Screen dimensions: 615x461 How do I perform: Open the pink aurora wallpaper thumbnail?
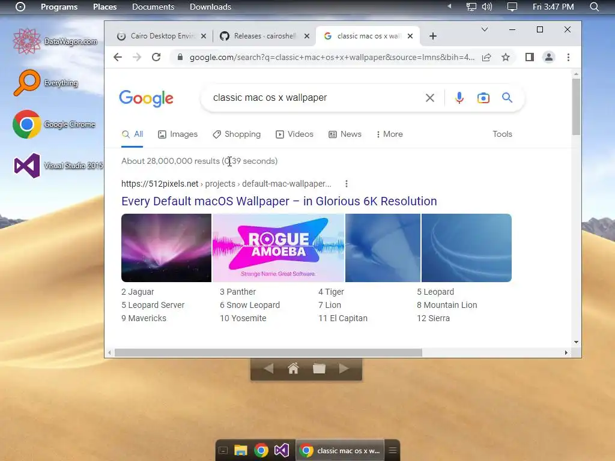pyautogui.click(x=166, y=248)
